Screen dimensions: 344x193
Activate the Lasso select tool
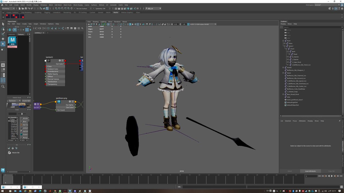(x=3, y=29)
